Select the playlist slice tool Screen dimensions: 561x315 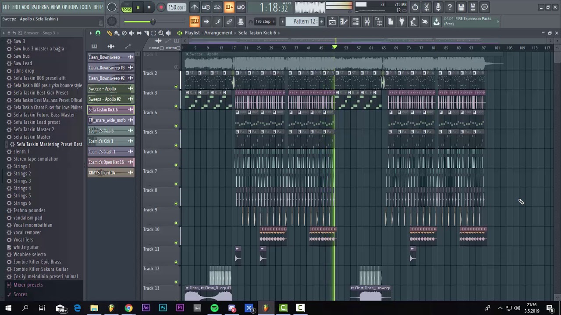tap(146, 33)
